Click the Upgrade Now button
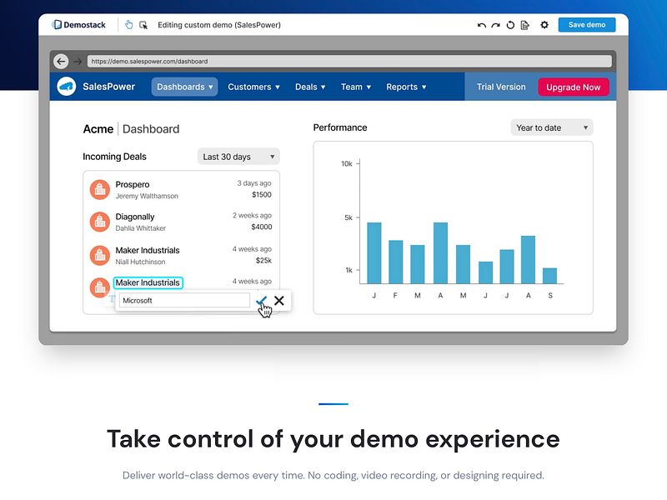667x500 pixels. pyautogui.click(x=573, y=87)
